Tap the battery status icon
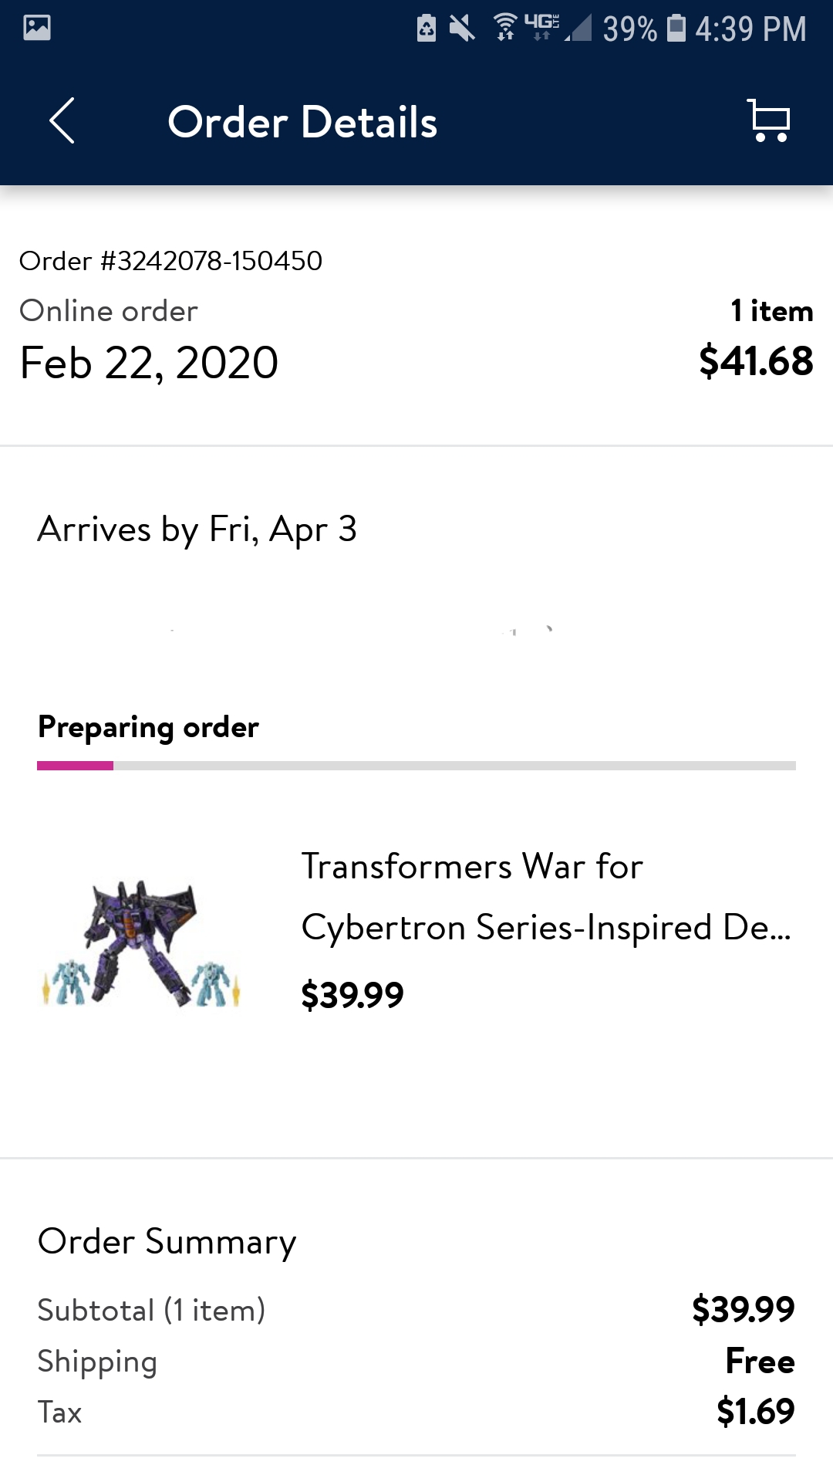833x1482 pixels. (676, 28)
